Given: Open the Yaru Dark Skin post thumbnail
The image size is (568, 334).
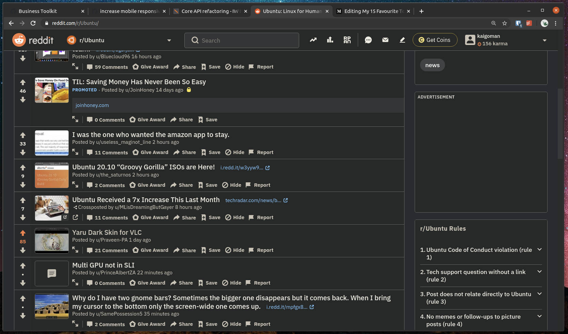Looking at the screenshot, I should point(52,241).
